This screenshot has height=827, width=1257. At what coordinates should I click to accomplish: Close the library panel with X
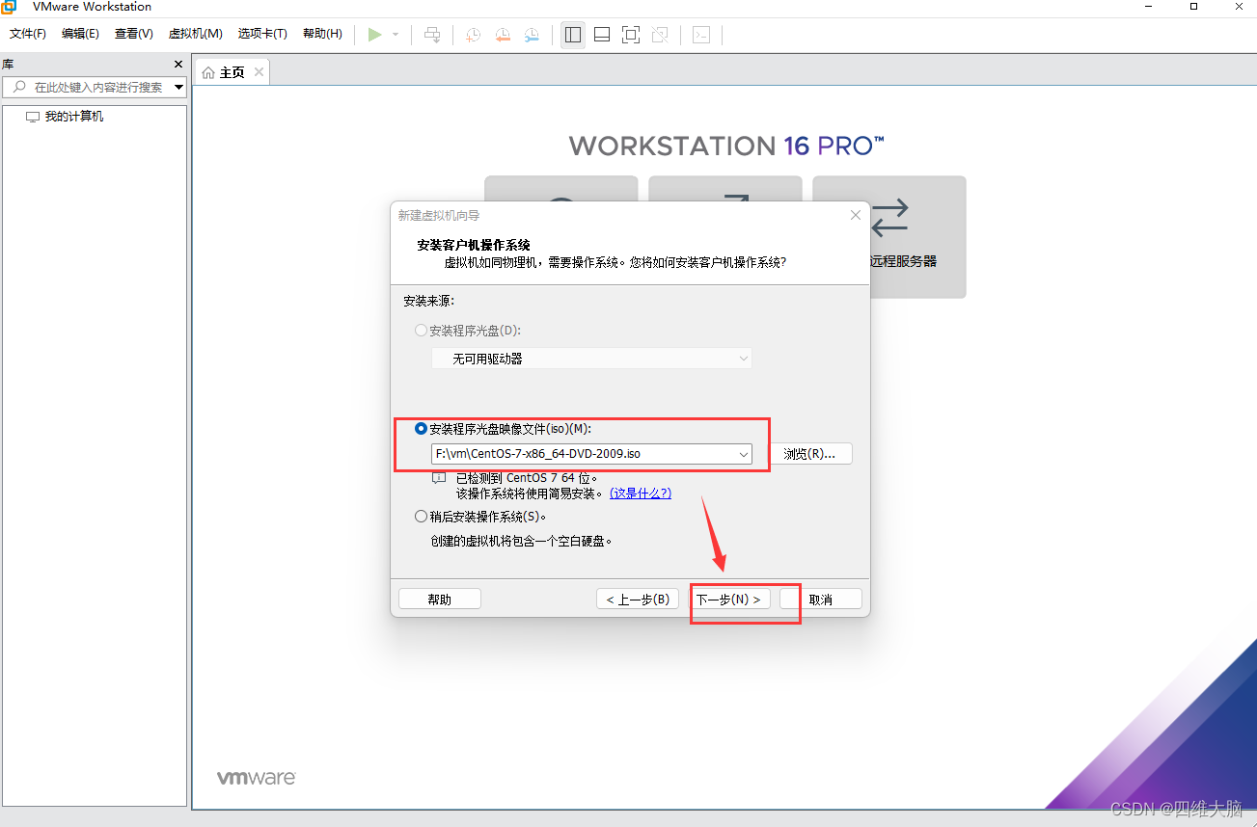coord(178,65)
